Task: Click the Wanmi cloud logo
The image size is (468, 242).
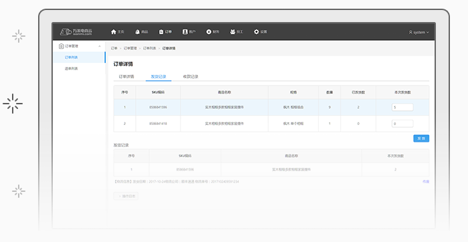Action: pyautogui.click(x=76, y=31)
